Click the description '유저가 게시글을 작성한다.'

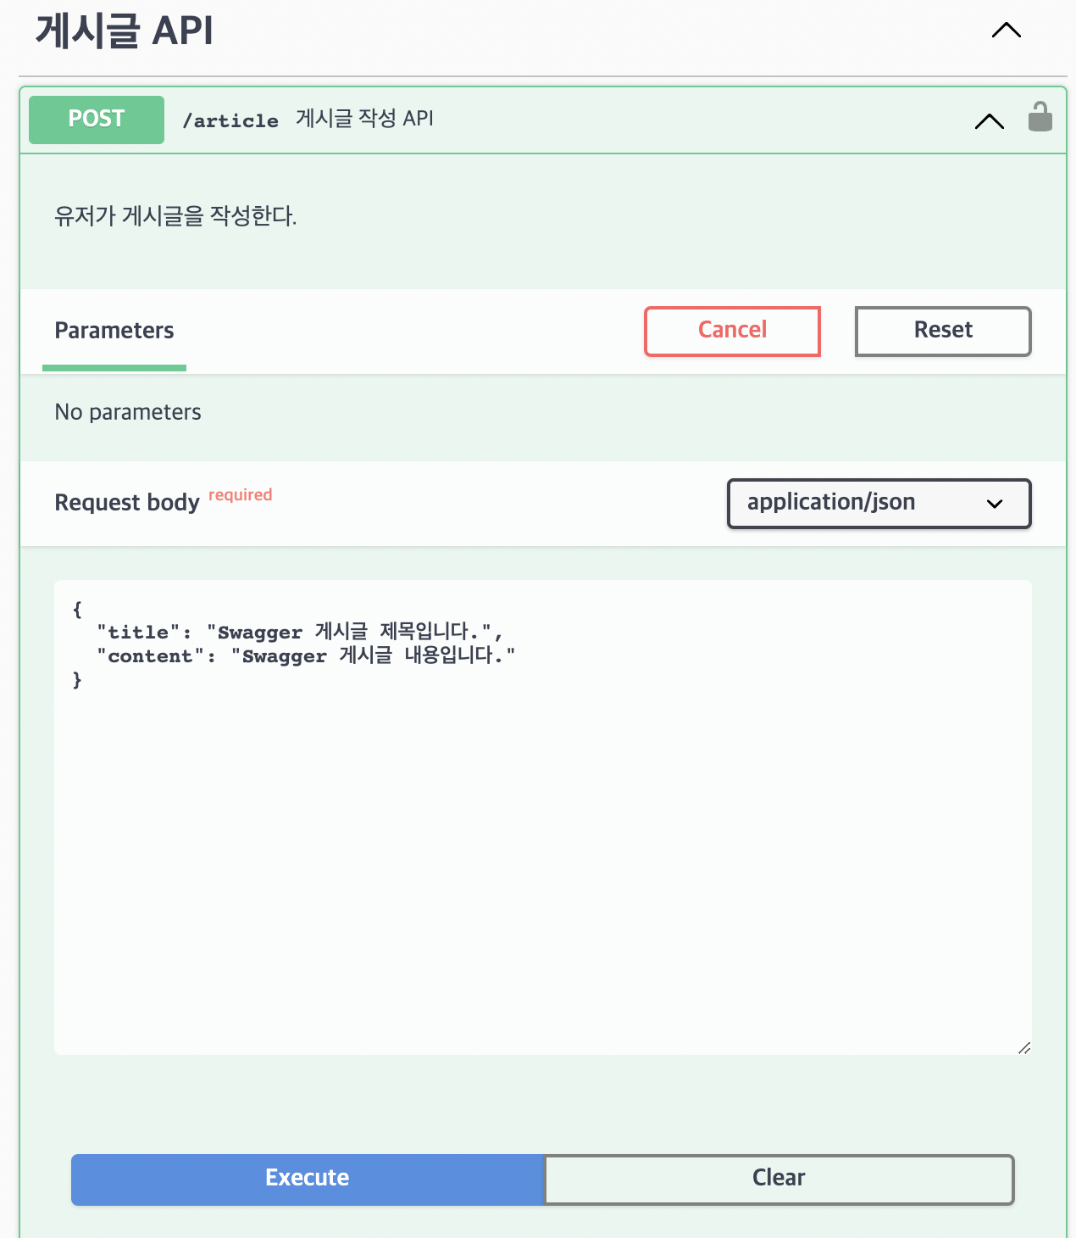click(x=175, y=216)
